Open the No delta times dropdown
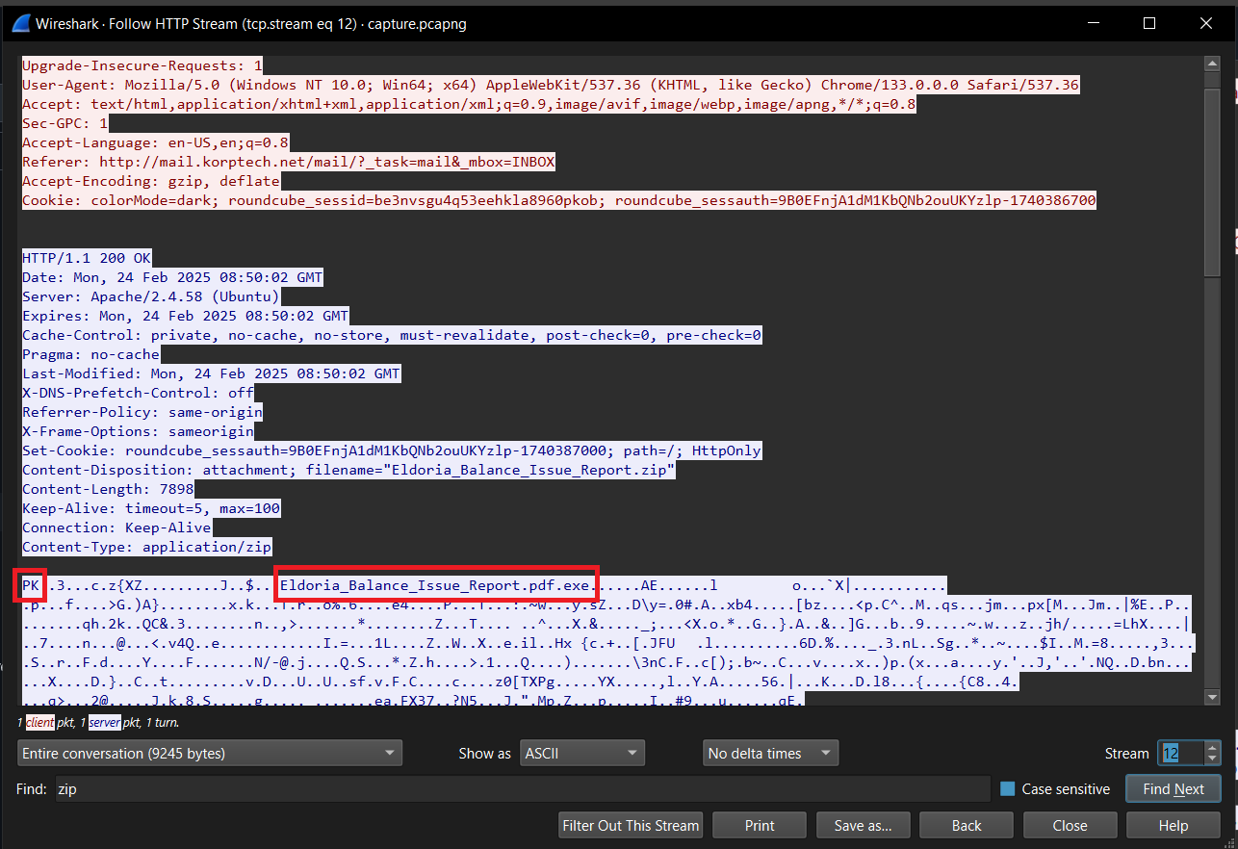Screen dimensions: 1238x849 click(x=770, y=753)
